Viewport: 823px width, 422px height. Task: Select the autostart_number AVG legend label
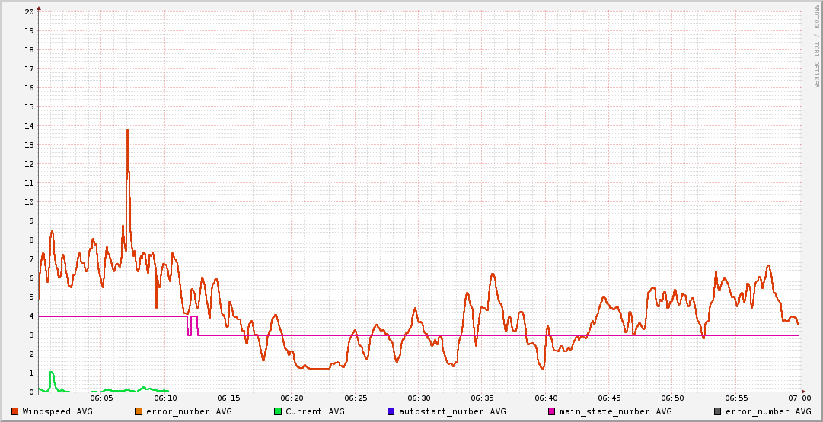451,411
